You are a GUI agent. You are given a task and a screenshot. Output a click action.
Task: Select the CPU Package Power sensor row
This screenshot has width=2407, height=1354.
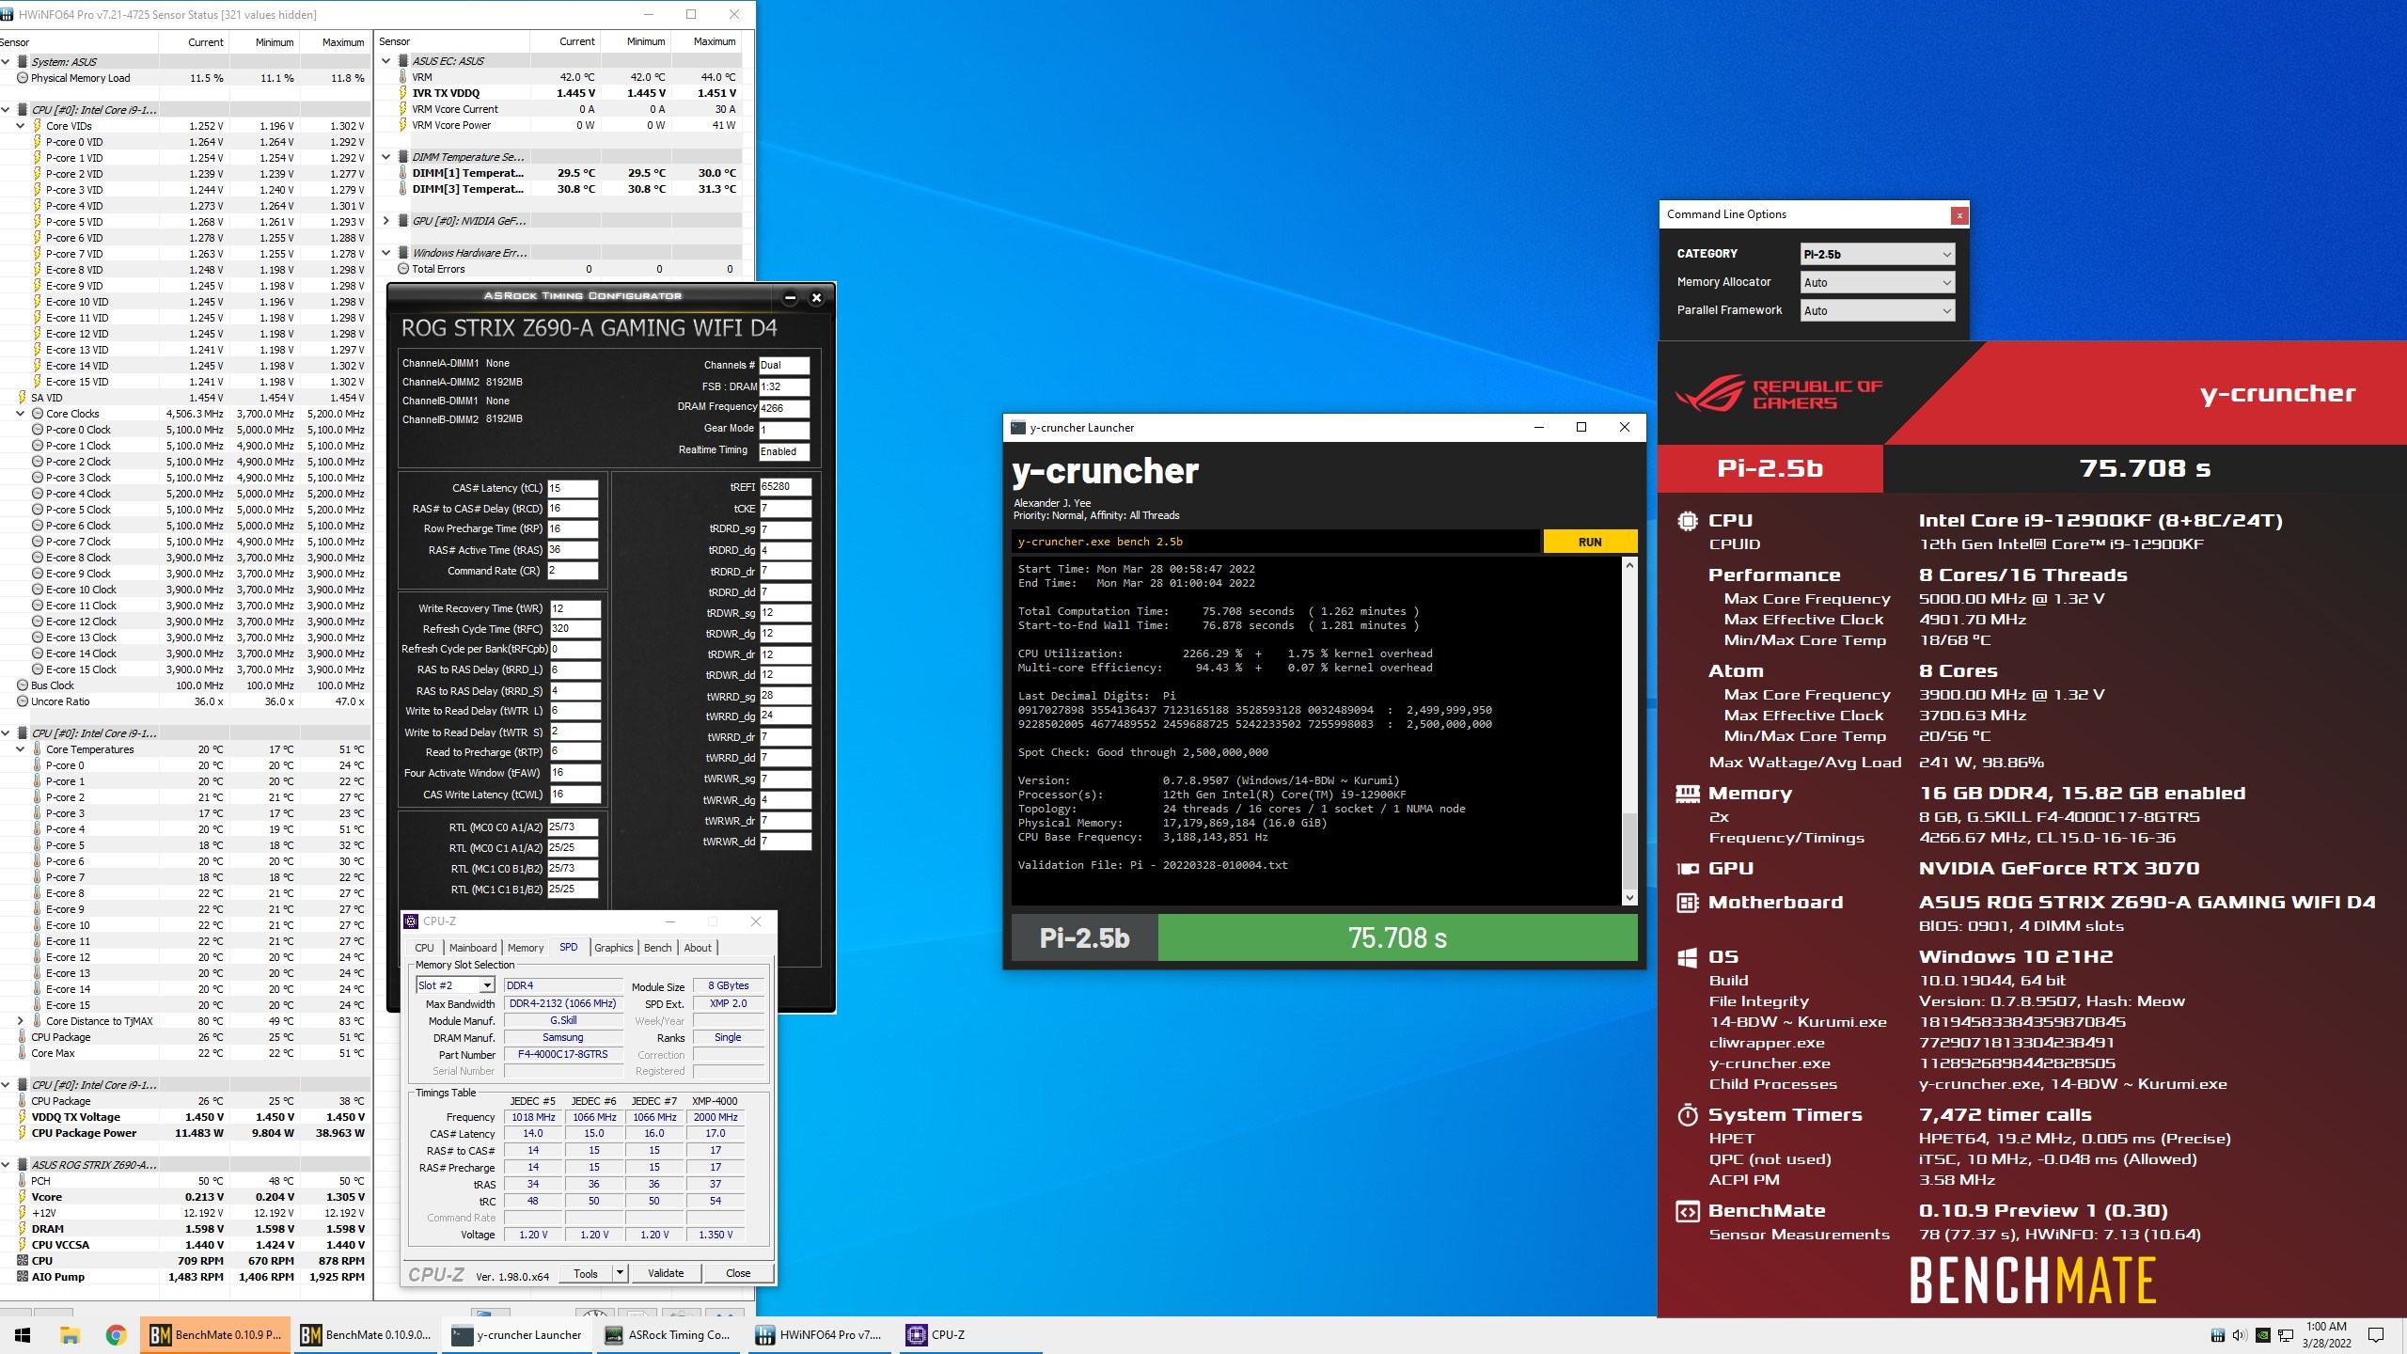(186, 1133)
